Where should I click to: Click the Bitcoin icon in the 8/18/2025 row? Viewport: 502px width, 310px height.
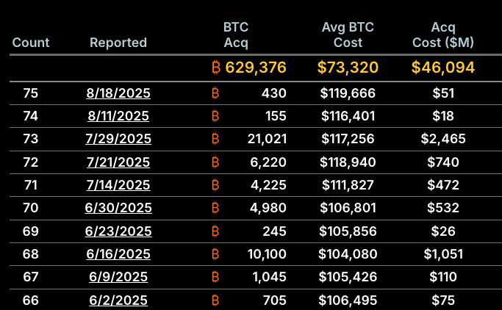point(215,93)
